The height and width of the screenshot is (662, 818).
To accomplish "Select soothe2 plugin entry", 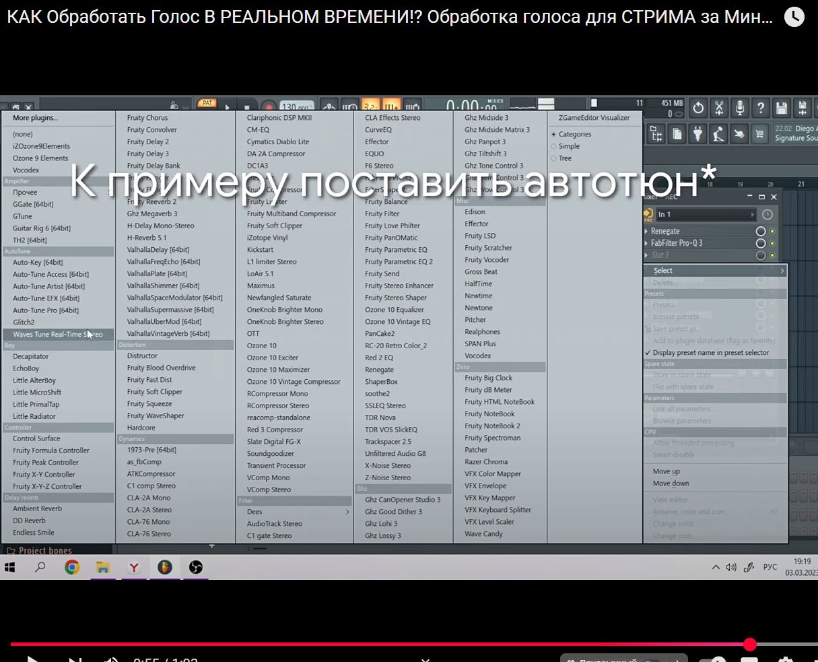I will (x=377, y=394).
